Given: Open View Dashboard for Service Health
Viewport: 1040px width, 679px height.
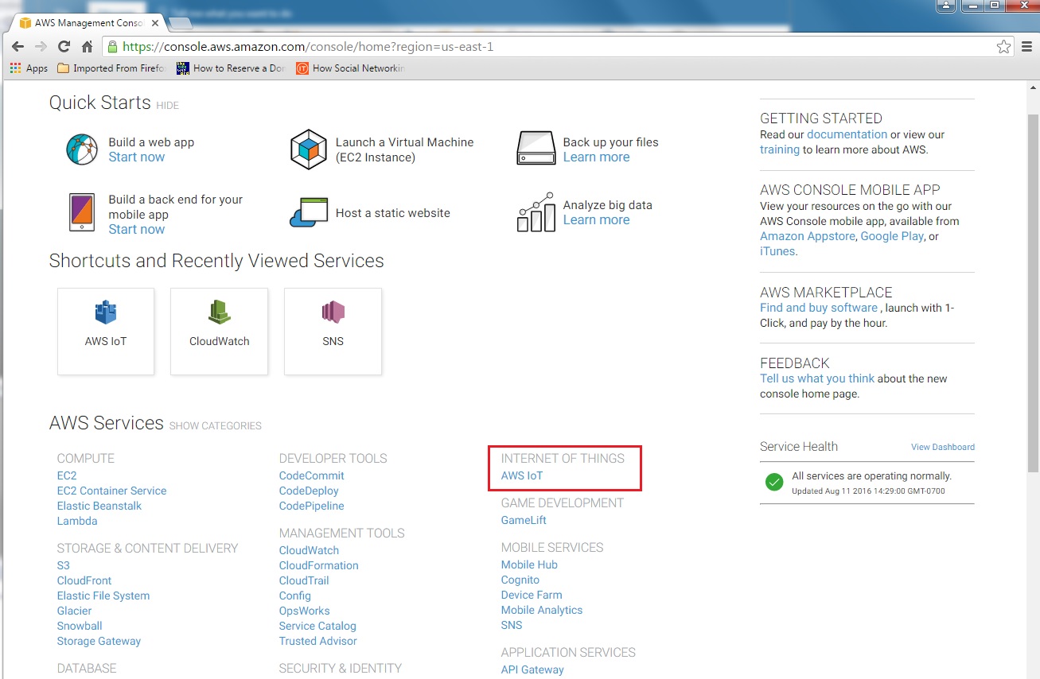Looking at the screenshot, I should click(x=943, y=447).
